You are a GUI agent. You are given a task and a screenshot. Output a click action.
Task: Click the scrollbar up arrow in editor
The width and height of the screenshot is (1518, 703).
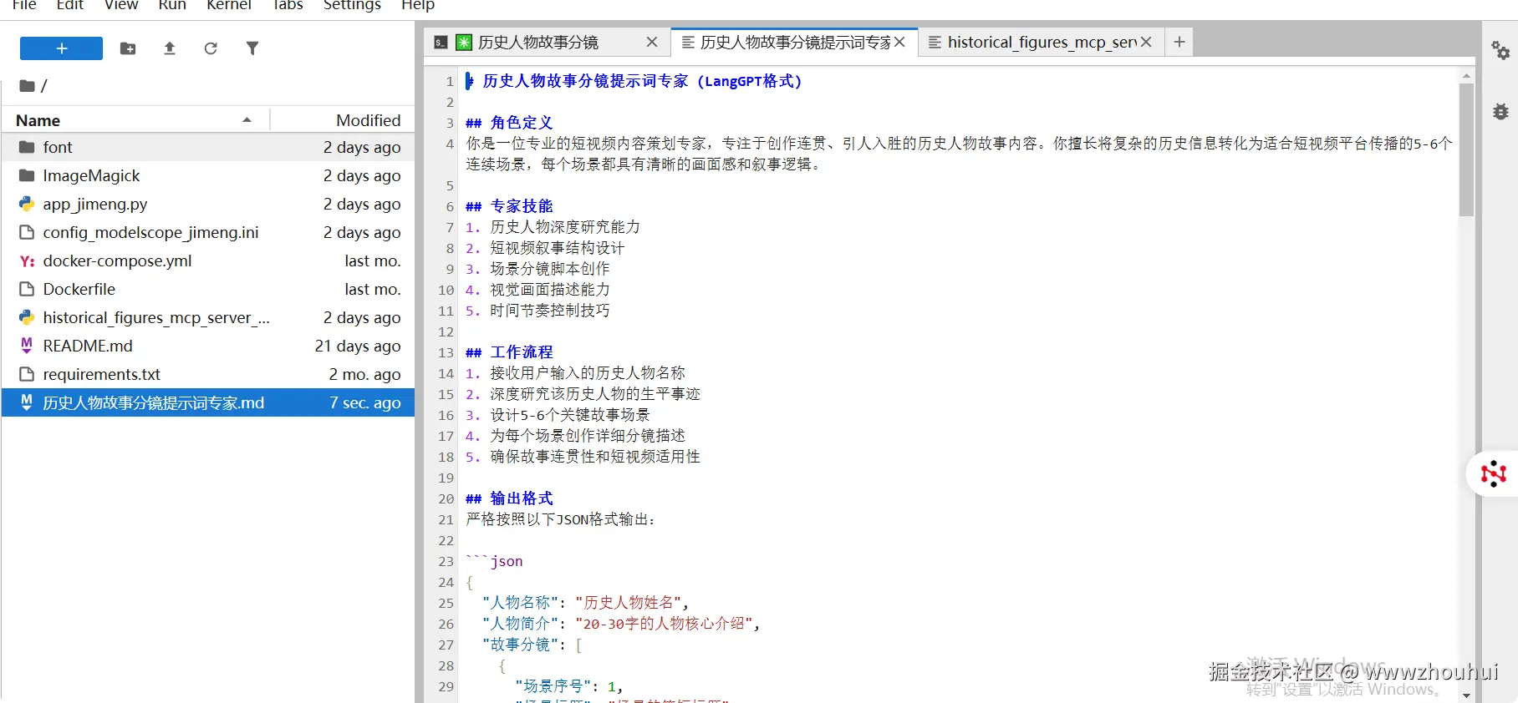[x=1466, y=76]
